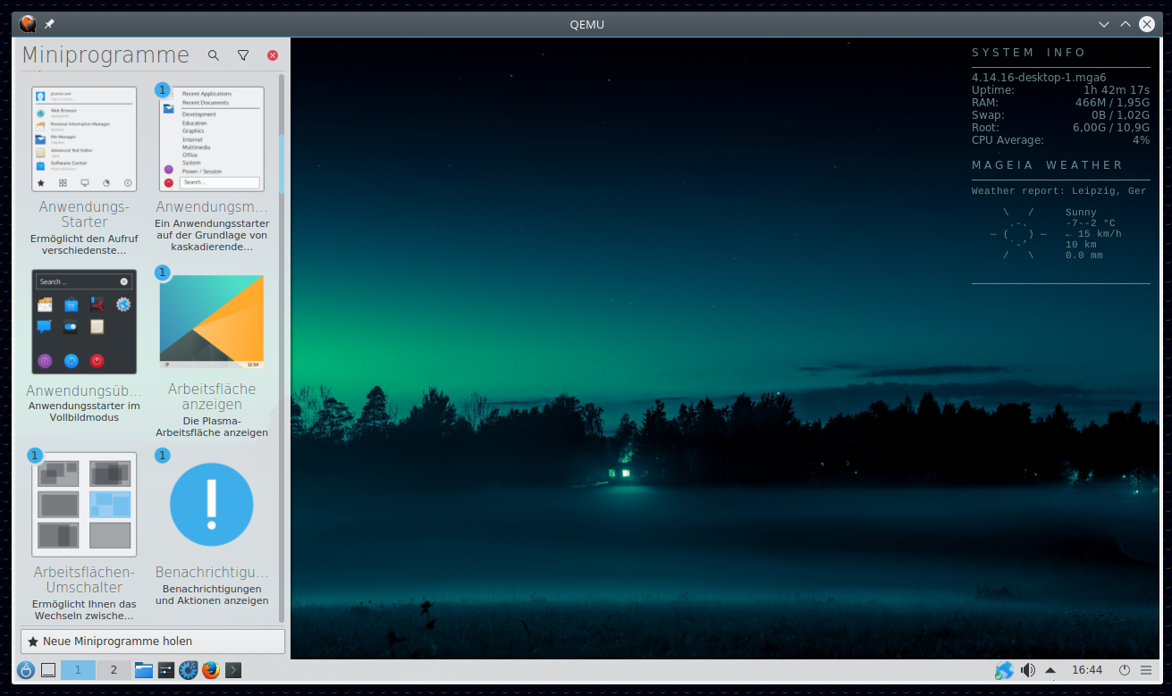Click the Swap value 0B / 1,02G
1172x696 pixels.
1120,115
